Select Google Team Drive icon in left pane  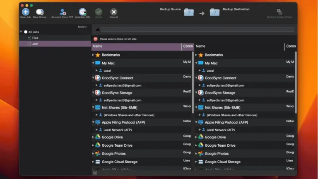98,145
